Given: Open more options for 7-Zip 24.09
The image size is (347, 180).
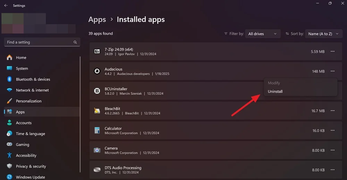Looking at the screenshot, I should [x=332, y=51].
